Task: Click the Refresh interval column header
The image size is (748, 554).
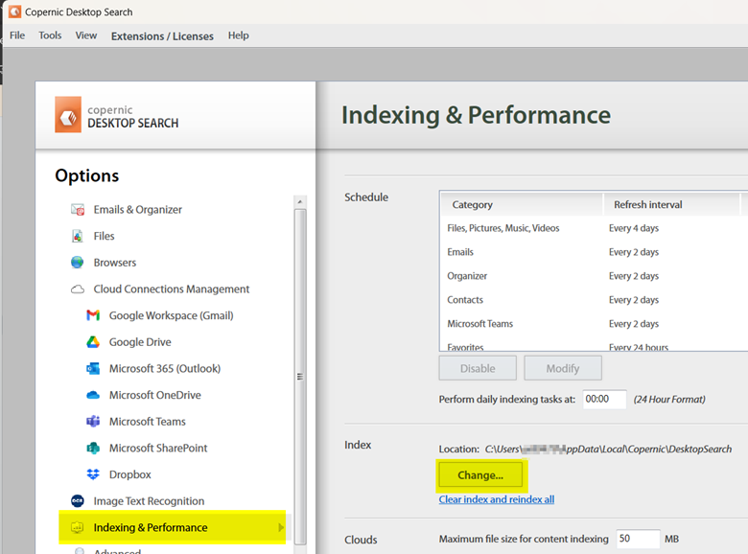Action: tap(671, 204)
